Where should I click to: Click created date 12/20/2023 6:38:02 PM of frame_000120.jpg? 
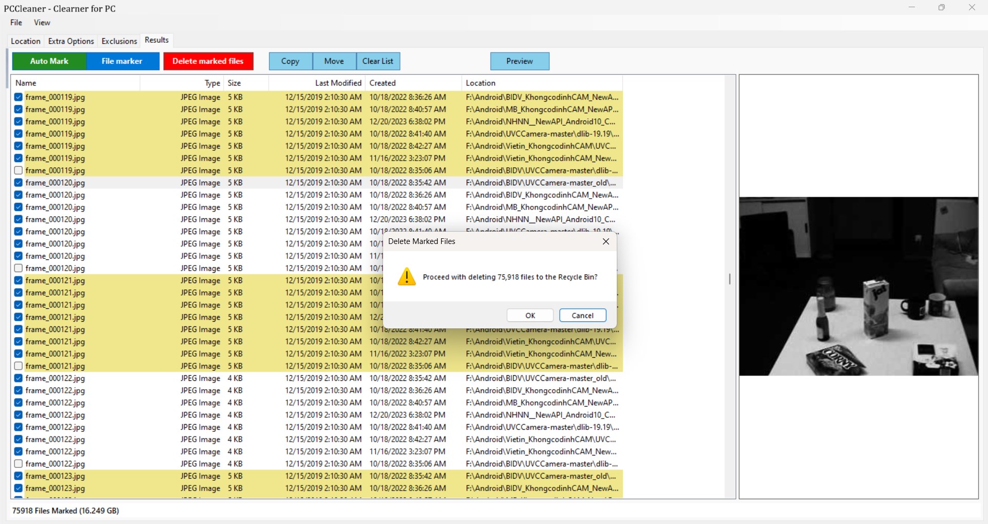pos(407,220)
